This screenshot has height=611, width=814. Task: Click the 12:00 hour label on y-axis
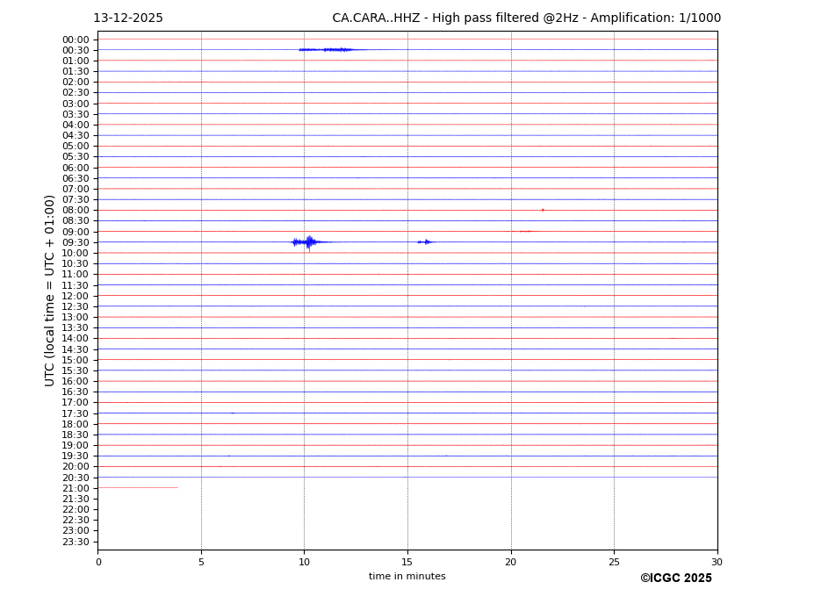point(76,296)
